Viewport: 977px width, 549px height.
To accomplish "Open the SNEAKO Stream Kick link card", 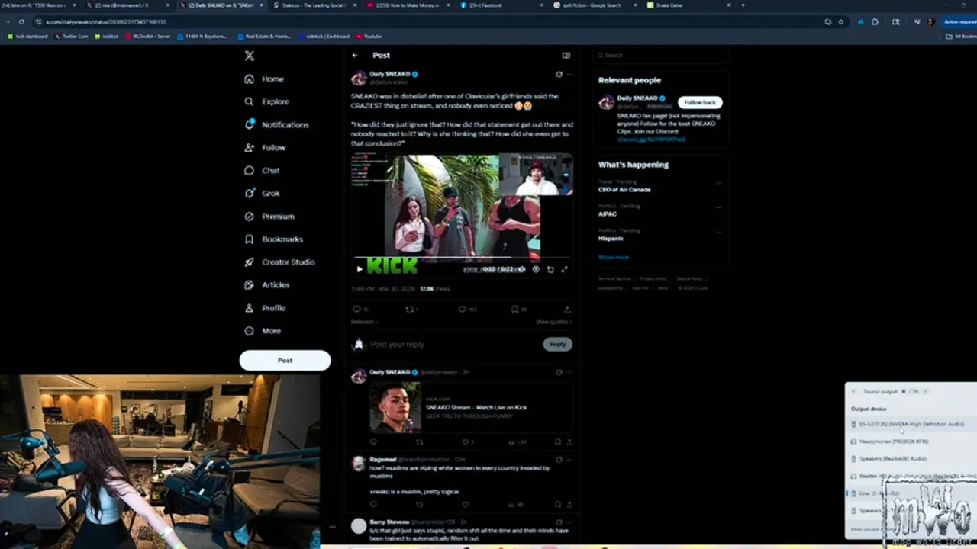I will coord(471,407).
